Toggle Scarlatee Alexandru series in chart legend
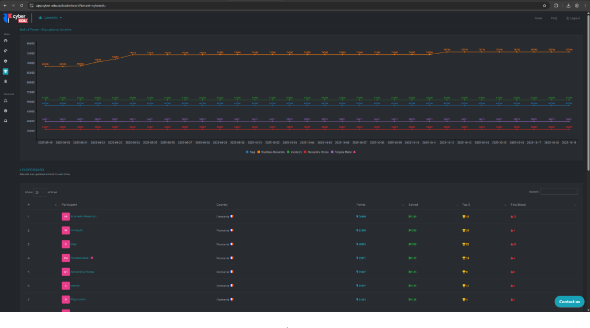 point(273,152)
